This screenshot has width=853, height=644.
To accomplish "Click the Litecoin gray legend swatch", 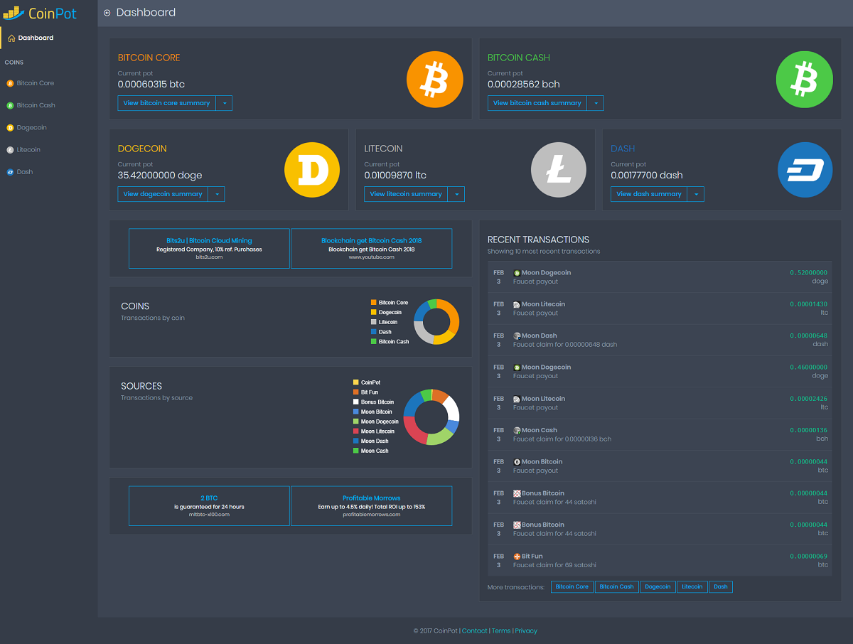I will pyautogui.click(x=373, y=322).
